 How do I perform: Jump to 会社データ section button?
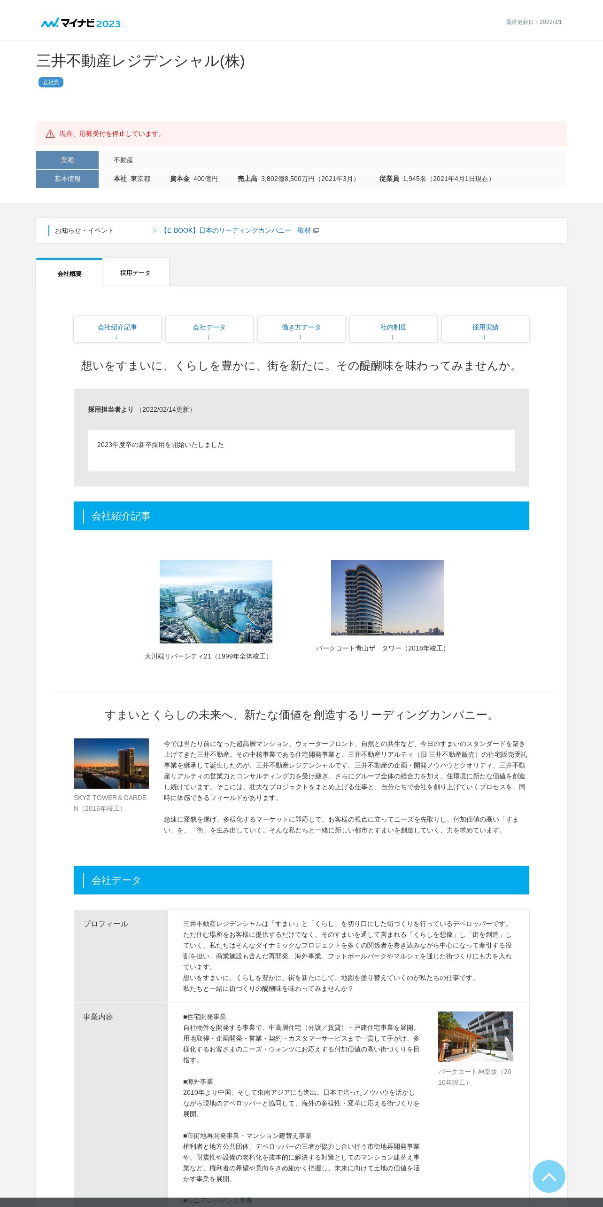coord(209,329)
